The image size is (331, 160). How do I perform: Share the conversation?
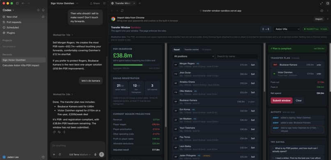(x=95, y=3)
